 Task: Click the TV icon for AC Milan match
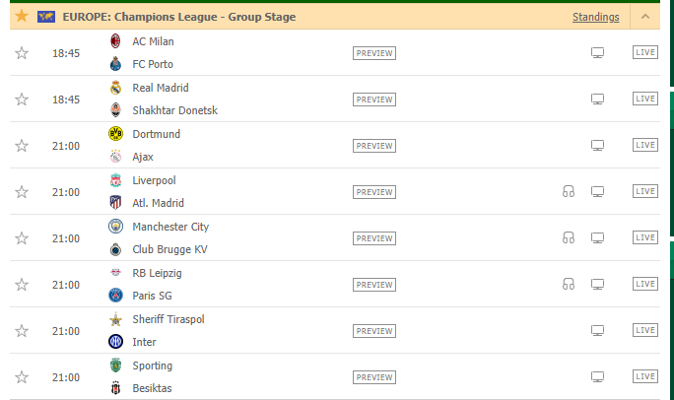pyautogui.click(x=597, y=53)
